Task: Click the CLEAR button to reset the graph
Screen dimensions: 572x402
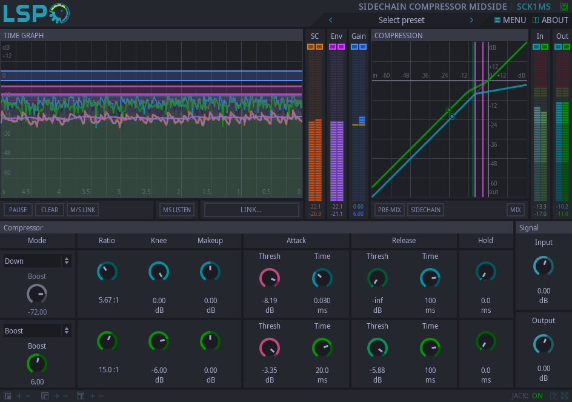Action: 49,209
